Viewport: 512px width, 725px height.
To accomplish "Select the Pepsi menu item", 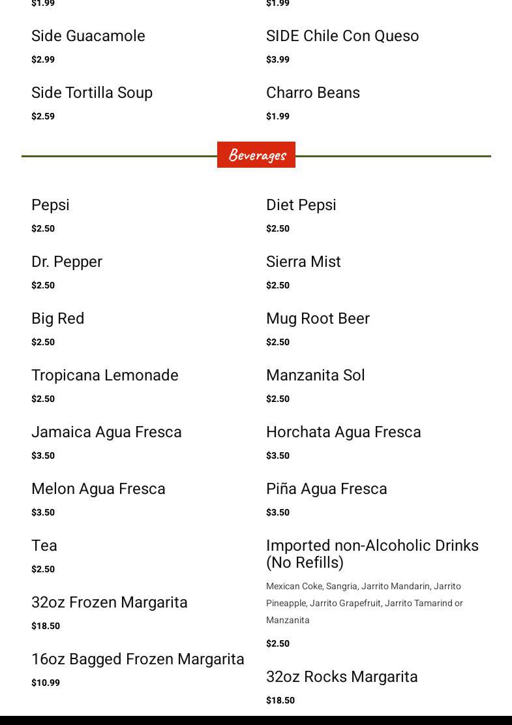I will pos(51,205).
